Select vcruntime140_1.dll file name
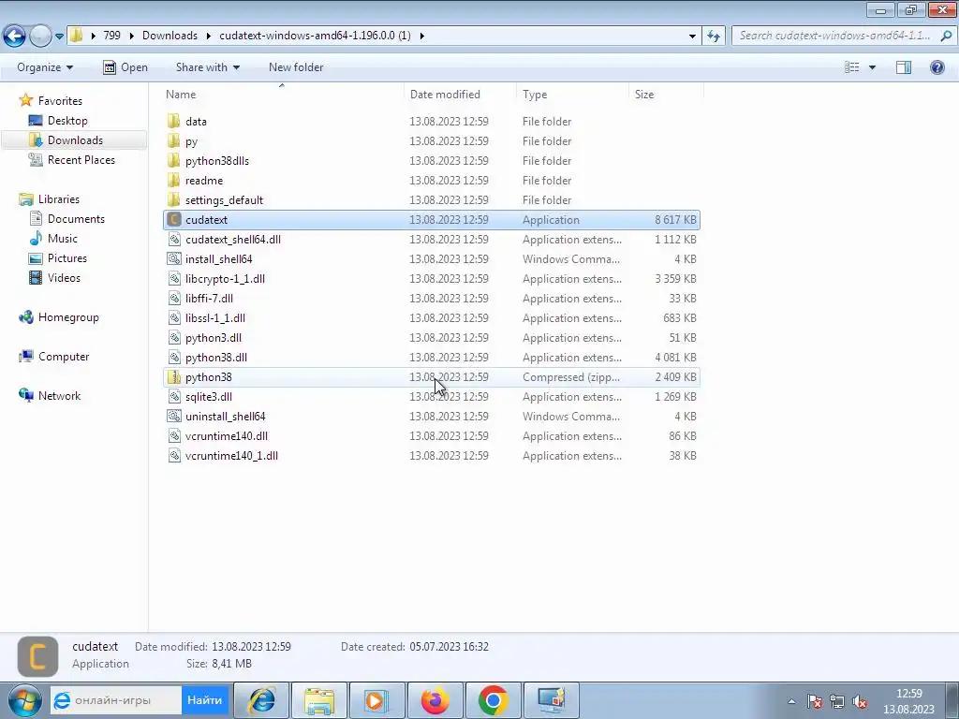 point(231,456)
